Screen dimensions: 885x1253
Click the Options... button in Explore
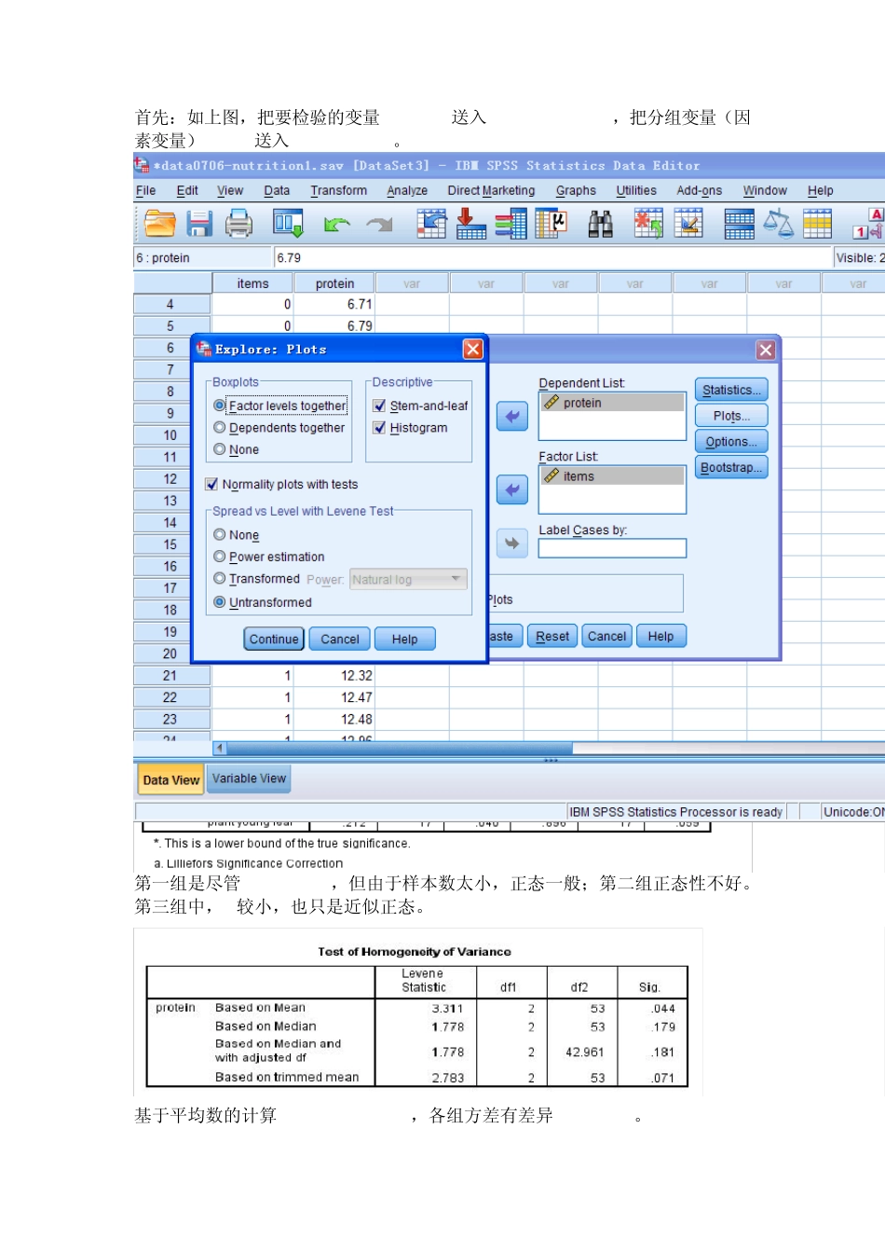click(731, 441)
